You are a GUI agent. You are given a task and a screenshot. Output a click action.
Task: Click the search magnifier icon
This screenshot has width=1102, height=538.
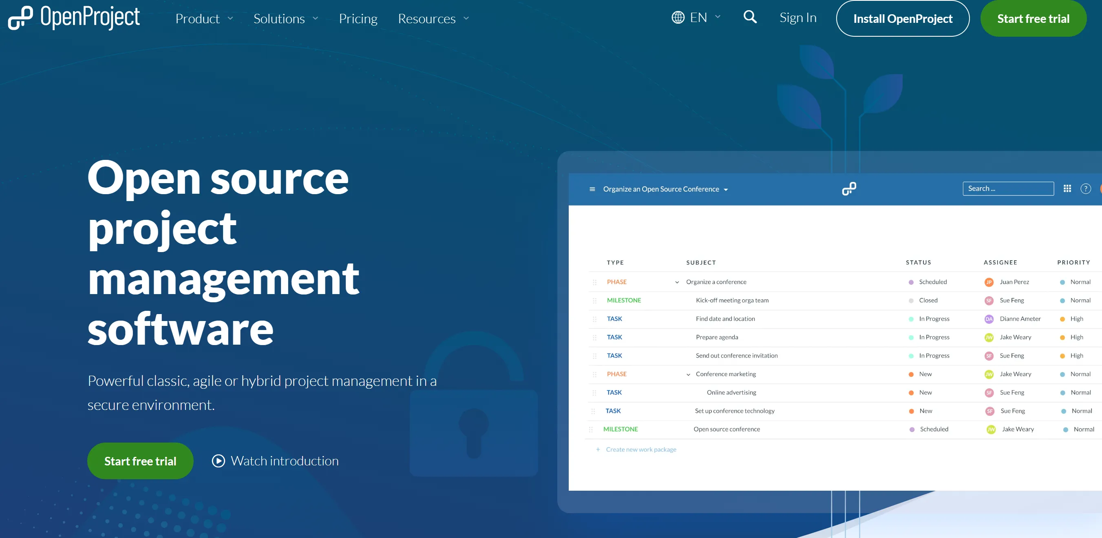(x=751, y=18)
